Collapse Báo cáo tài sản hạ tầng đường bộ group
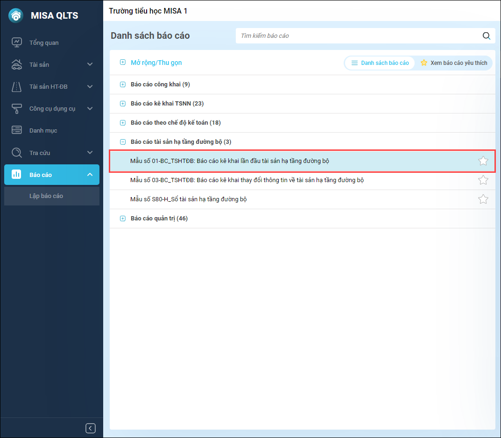Screen dimensions: 501x438 pyautogui.click(x=123, y=142)
